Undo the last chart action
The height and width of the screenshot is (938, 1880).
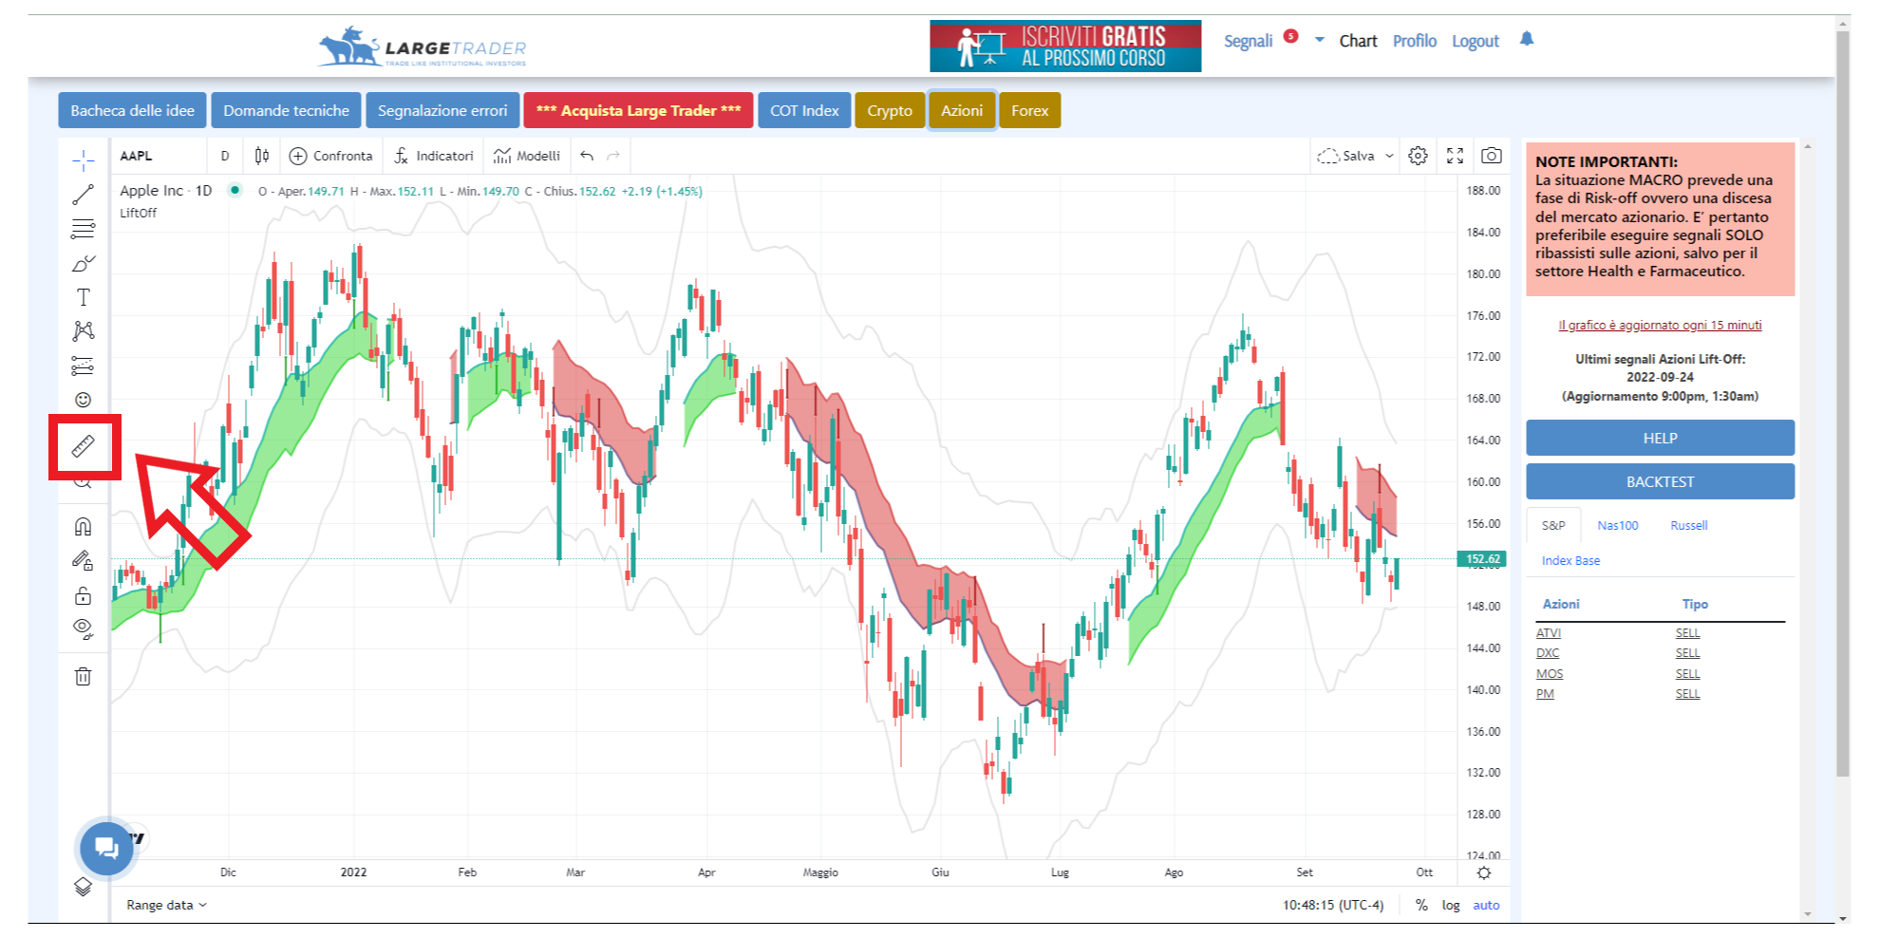[587, 156]
